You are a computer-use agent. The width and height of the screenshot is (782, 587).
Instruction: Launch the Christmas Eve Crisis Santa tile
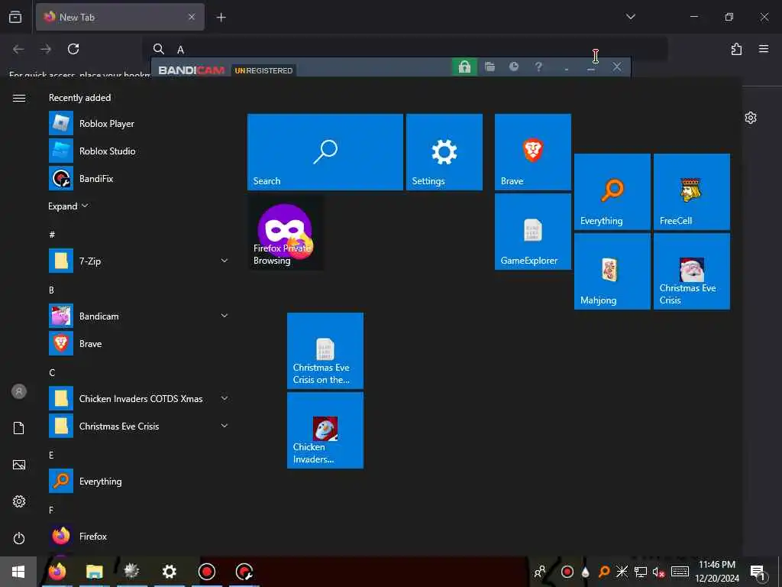(x=692, y=271)
